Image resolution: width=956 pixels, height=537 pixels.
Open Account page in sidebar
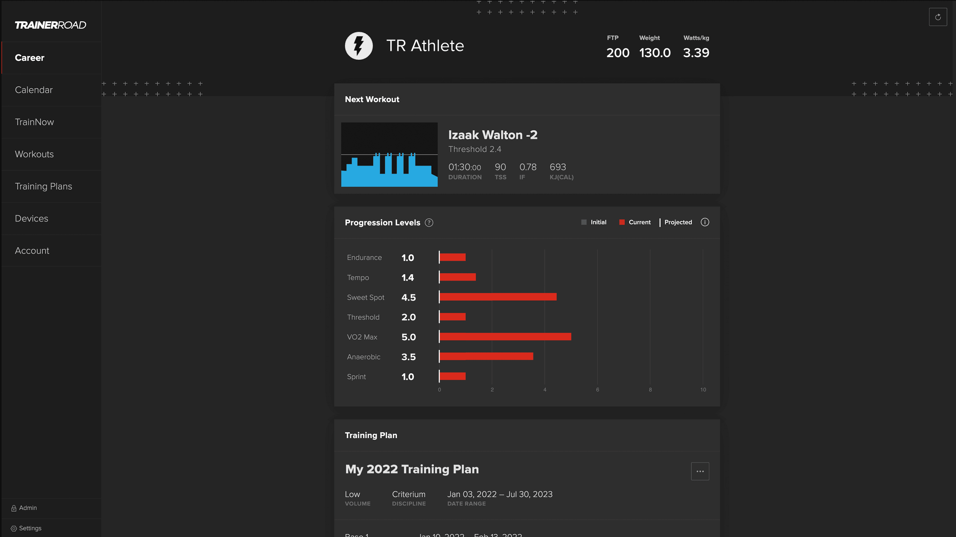pos(51,250)
